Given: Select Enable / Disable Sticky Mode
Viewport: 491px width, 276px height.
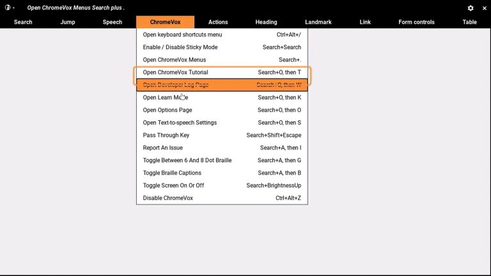Looking at the screenshot, I should pos(222,47).
